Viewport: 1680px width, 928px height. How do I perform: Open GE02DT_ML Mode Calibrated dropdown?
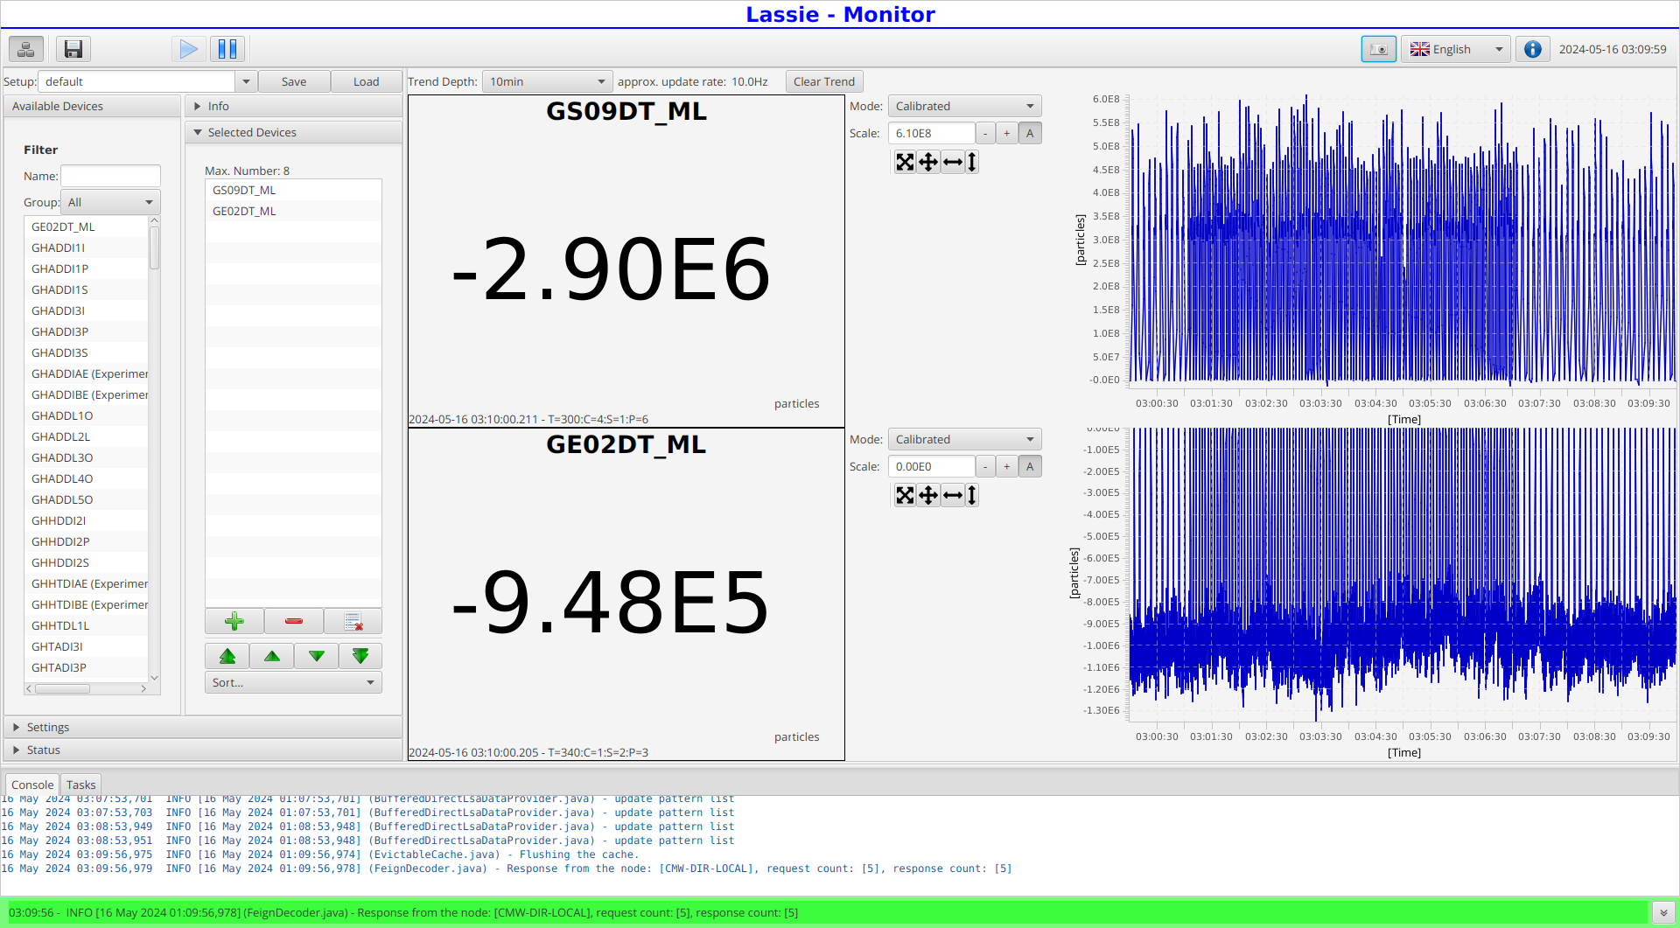(x=964, y=439)
